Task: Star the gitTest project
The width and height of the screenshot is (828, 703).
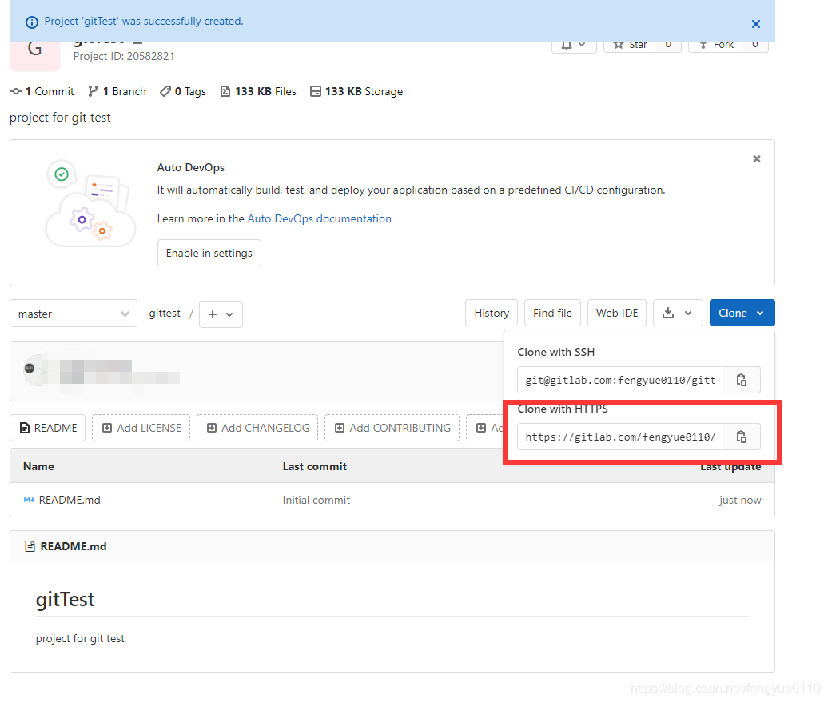Action: pos(628,44)
